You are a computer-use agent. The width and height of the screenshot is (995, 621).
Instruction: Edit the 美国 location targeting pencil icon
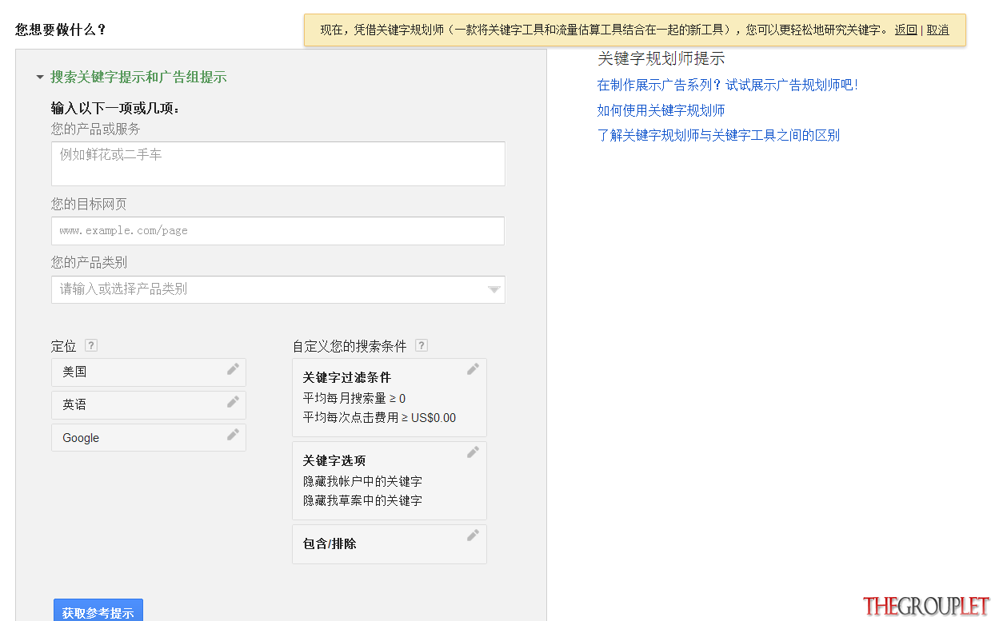click(233, 368)
